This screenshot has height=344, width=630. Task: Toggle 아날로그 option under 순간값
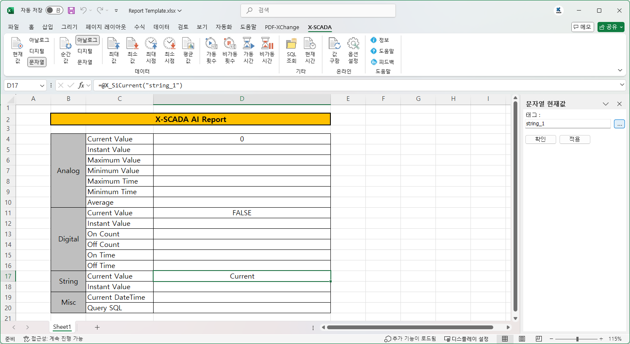87,40
